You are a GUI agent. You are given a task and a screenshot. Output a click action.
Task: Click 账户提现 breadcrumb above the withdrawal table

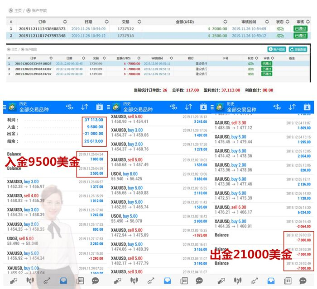tap(31, 49)
